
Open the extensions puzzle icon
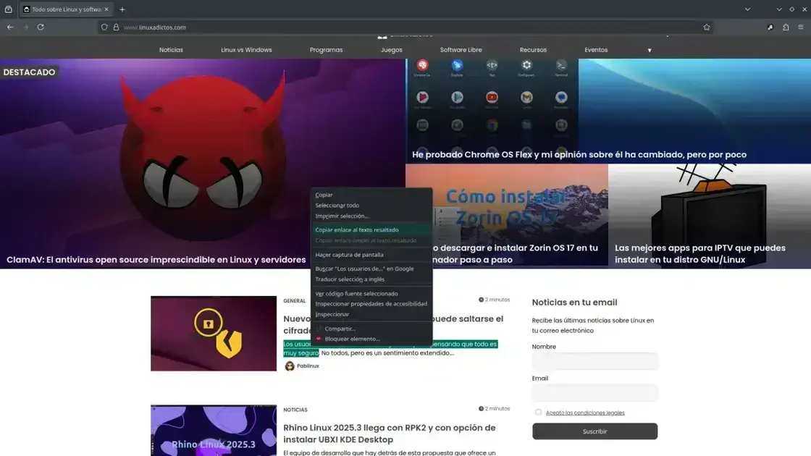[786, 28]
